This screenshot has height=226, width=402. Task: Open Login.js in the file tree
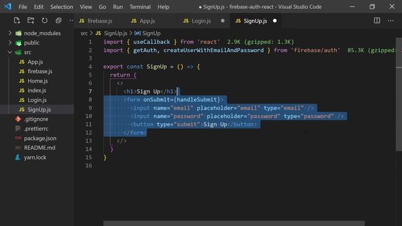37,100
